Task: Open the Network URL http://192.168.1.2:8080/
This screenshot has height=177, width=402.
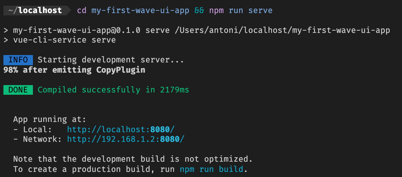Action: [x=125, y=139]
